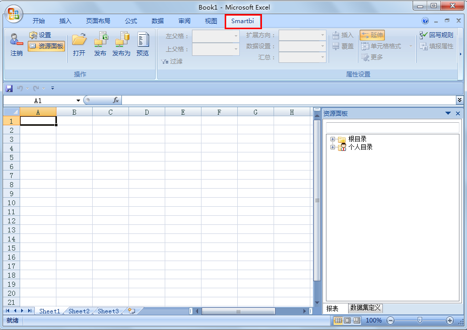Select the 覆盖 overwrite mode button

[x=343, y=46]
